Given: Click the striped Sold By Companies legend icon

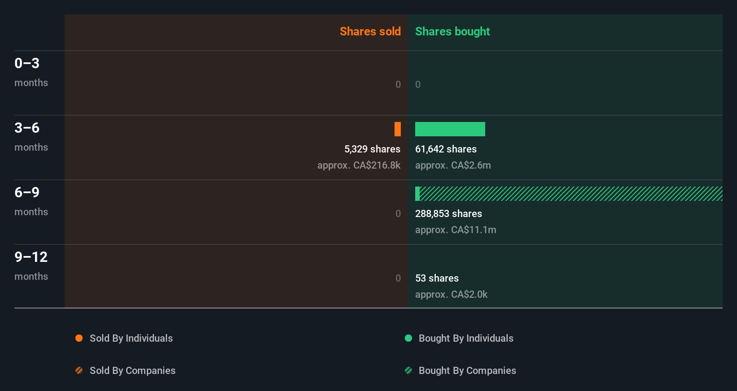Looking at the screenshot, I should click(79, 370).
